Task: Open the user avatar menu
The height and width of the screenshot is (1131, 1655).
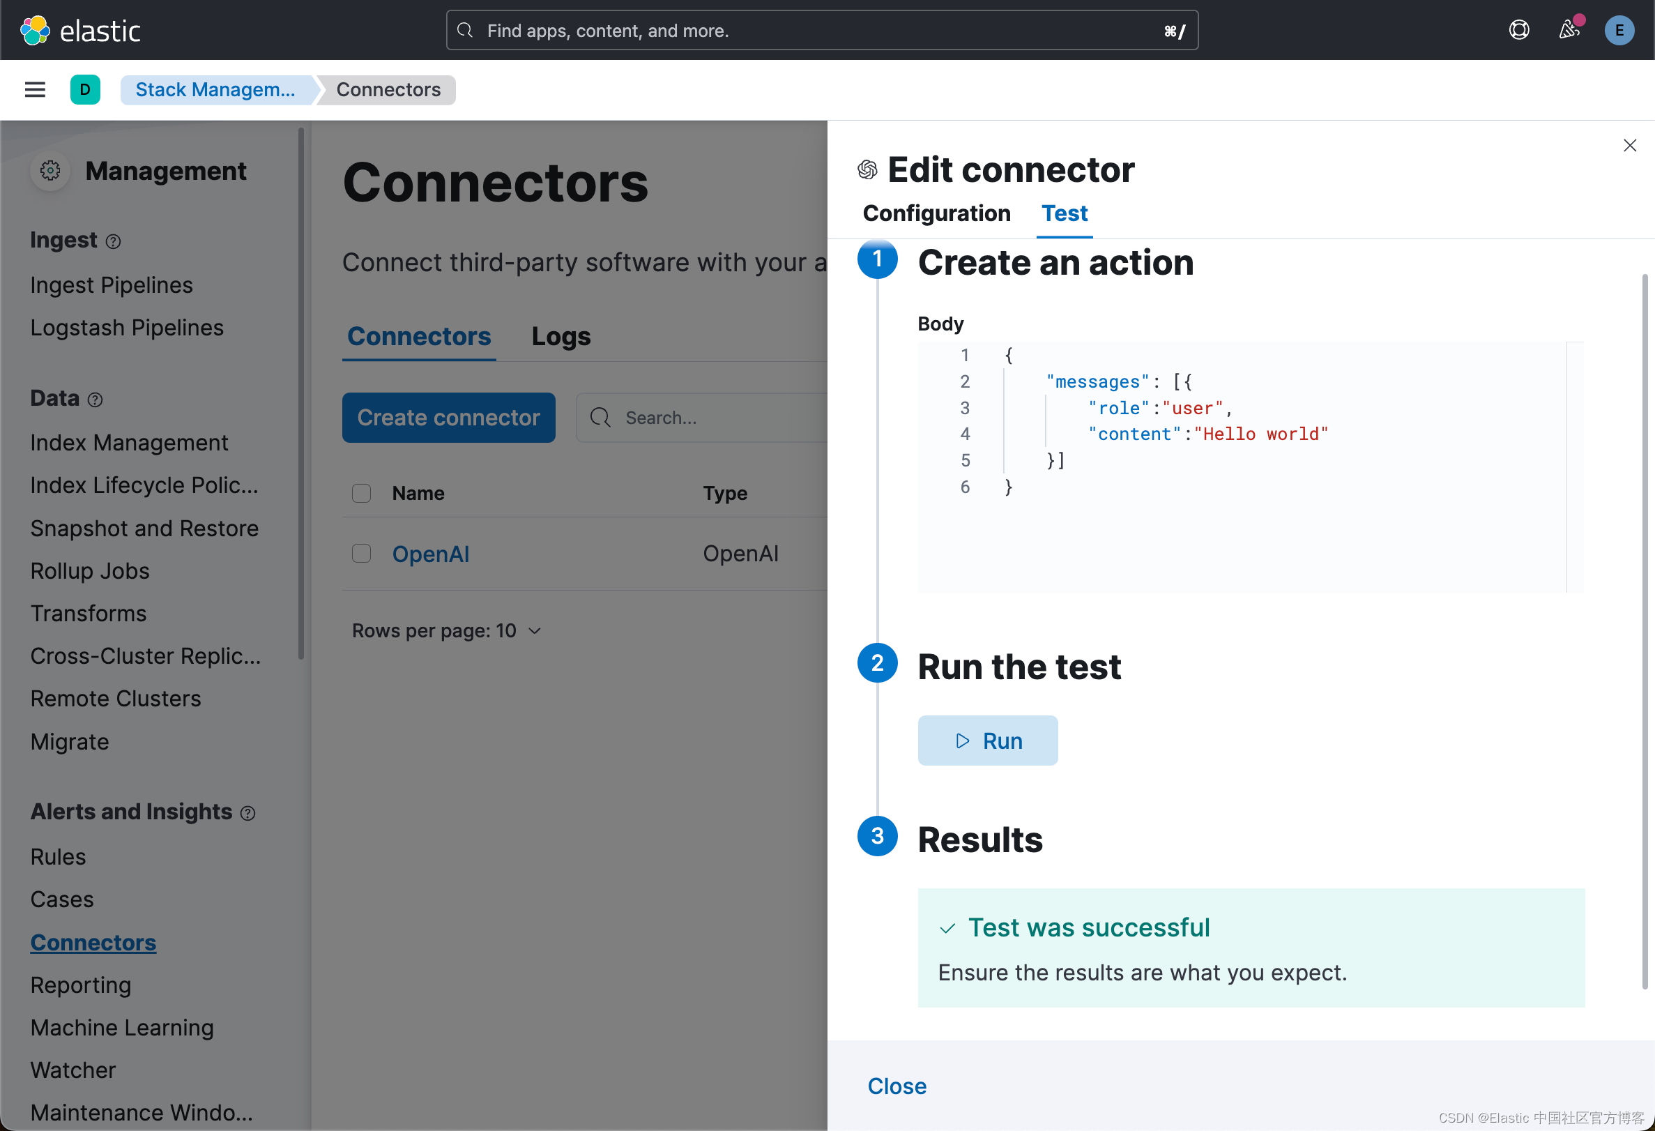Action: (x=1619, y=30)
